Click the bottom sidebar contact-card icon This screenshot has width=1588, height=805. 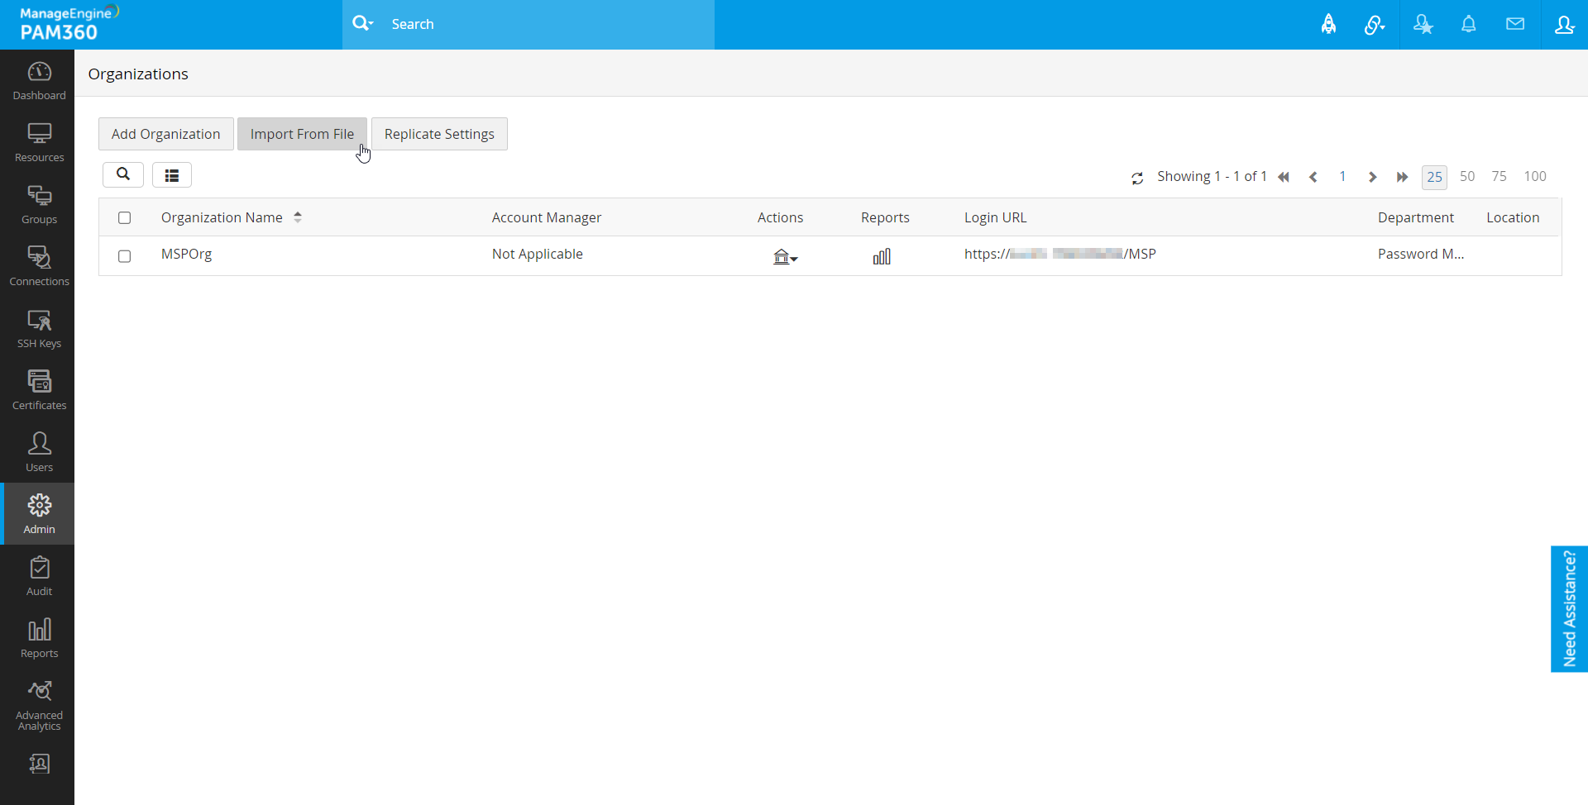pyautogui.click(x=39, y=764)
